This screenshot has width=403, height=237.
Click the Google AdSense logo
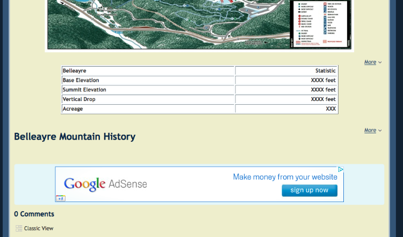click(105, 184)
